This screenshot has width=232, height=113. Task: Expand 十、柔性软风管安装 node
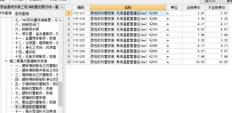pos(12,107)
